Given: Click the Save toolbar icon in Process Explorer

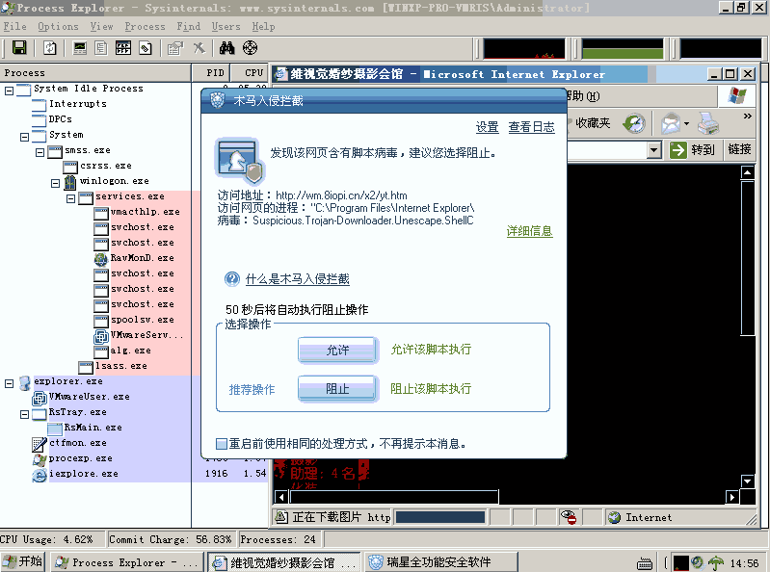Looking at the screenshot, I should 19,47.
